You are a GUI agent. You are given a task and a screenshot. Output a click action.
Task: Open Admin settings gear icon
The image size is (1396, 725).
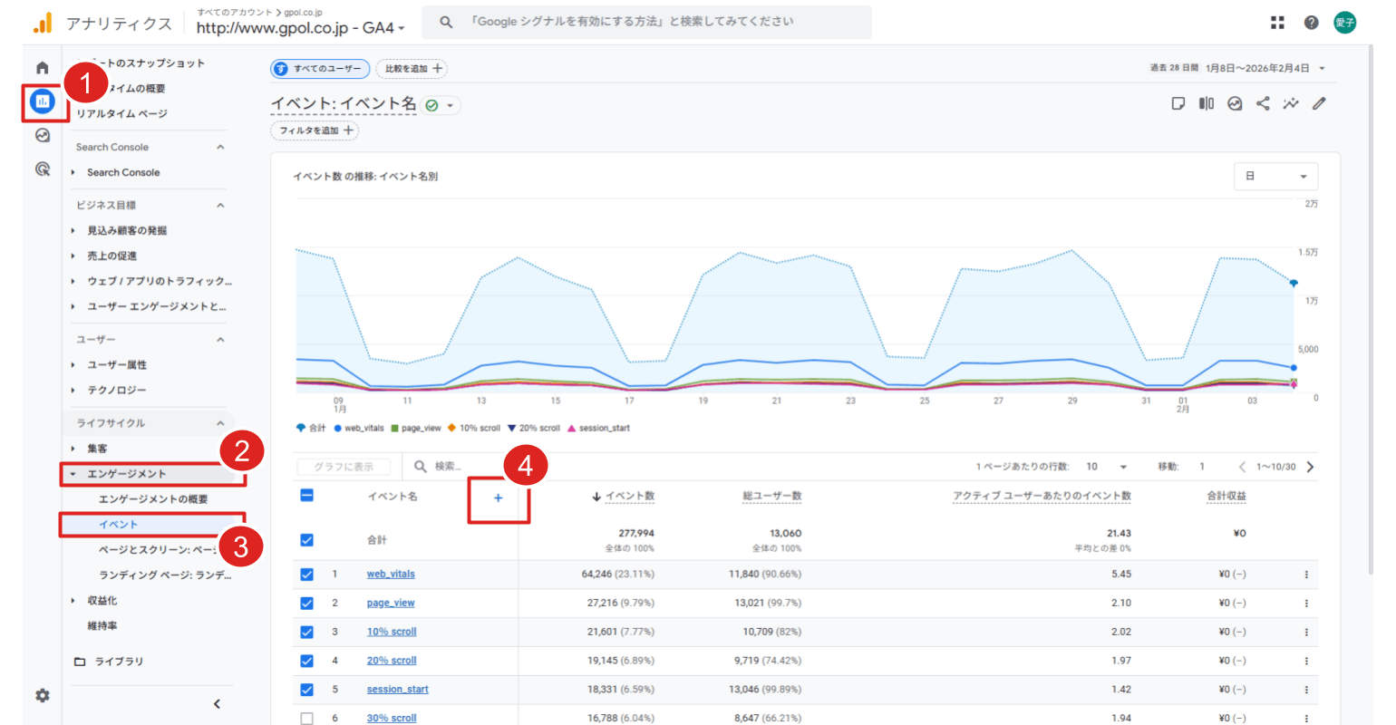pyautogui.click(x=42, y=695)
